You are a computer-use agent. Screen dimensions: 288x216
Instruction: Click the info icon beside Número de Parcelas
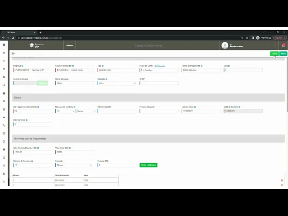tap(32, 161)
